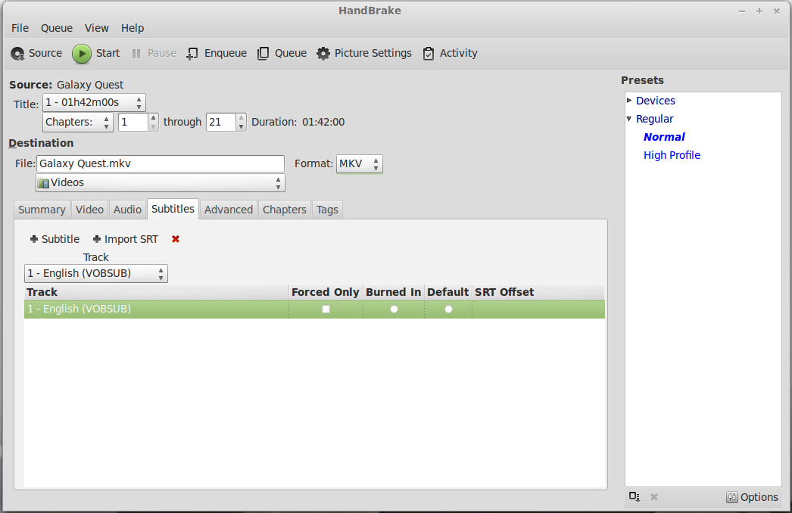
Task: Switch to the Summary tab
Action: pyautogui.click(x=42, y=210)
